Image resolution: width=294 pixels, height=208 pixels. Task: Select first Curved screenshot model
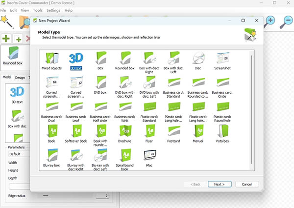(x=51, y=87)
